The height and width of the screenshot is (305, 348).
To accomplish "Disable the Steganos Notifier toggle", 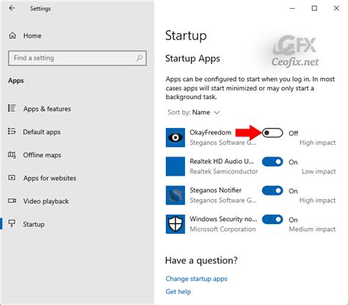I will click(x=272, y=191).
